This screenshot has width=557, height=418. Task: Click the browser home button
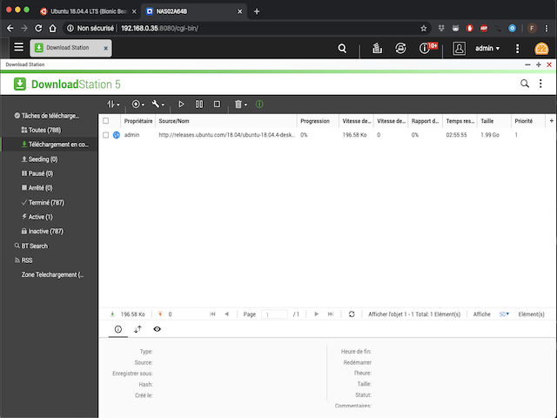point(52,28)
